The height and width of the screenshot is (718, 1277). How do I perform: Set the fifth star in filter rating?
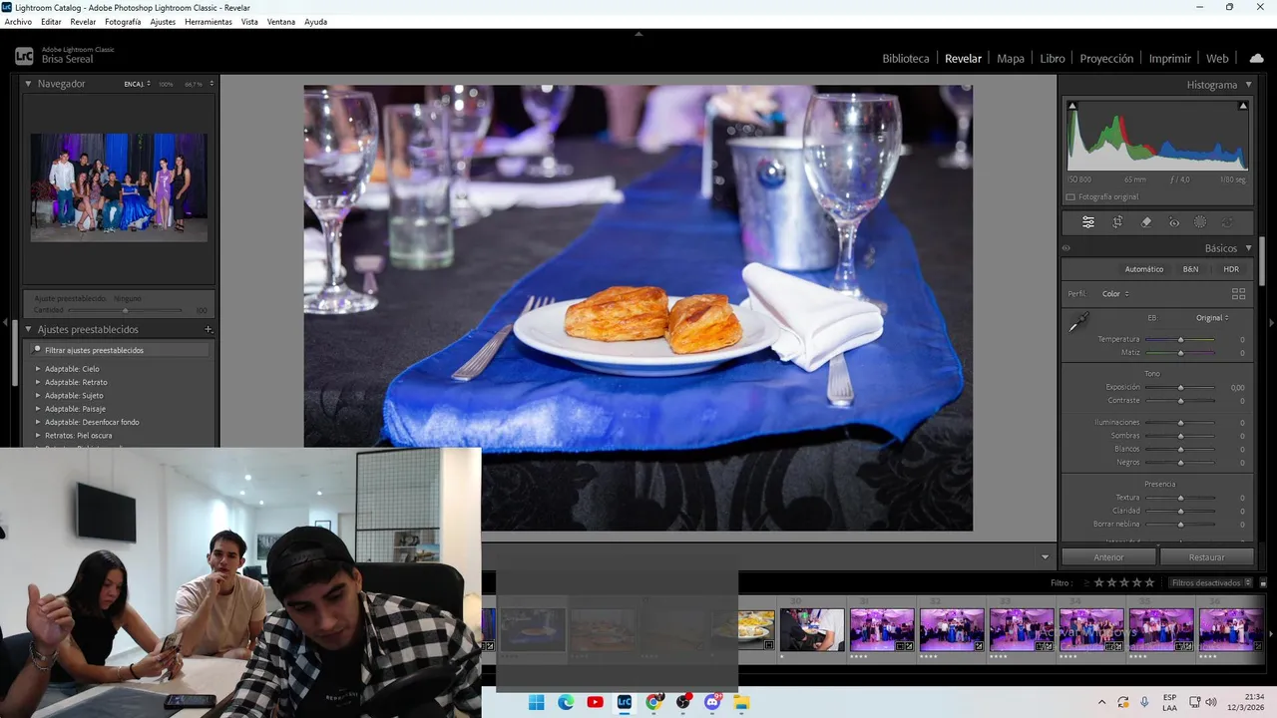1149,582
